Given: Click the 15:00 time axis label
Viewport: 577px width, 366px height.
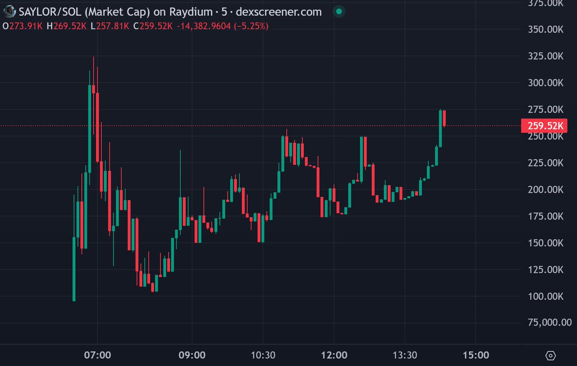Looking at the screenshot, I should 476,355.
